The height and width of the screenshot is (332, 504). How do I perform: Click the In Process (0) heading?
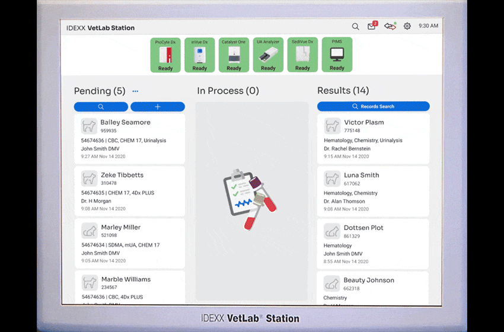point(228,91)
